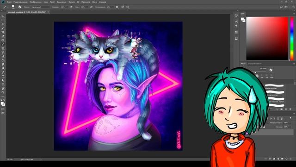The image size is (296, 167).
Task: Open search icon in options bar
Action: pos(281,7)
